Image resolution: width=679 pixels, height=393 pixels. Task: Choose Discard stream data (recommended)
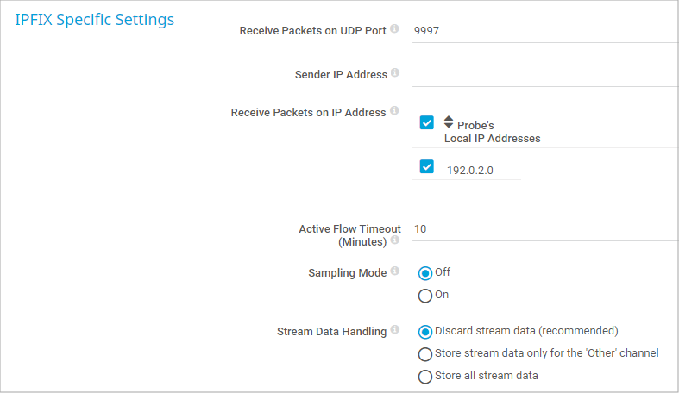[424, 331]
